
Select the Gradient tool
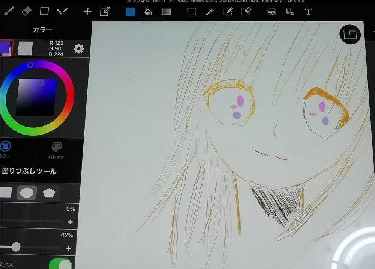(x=166, y=12)
